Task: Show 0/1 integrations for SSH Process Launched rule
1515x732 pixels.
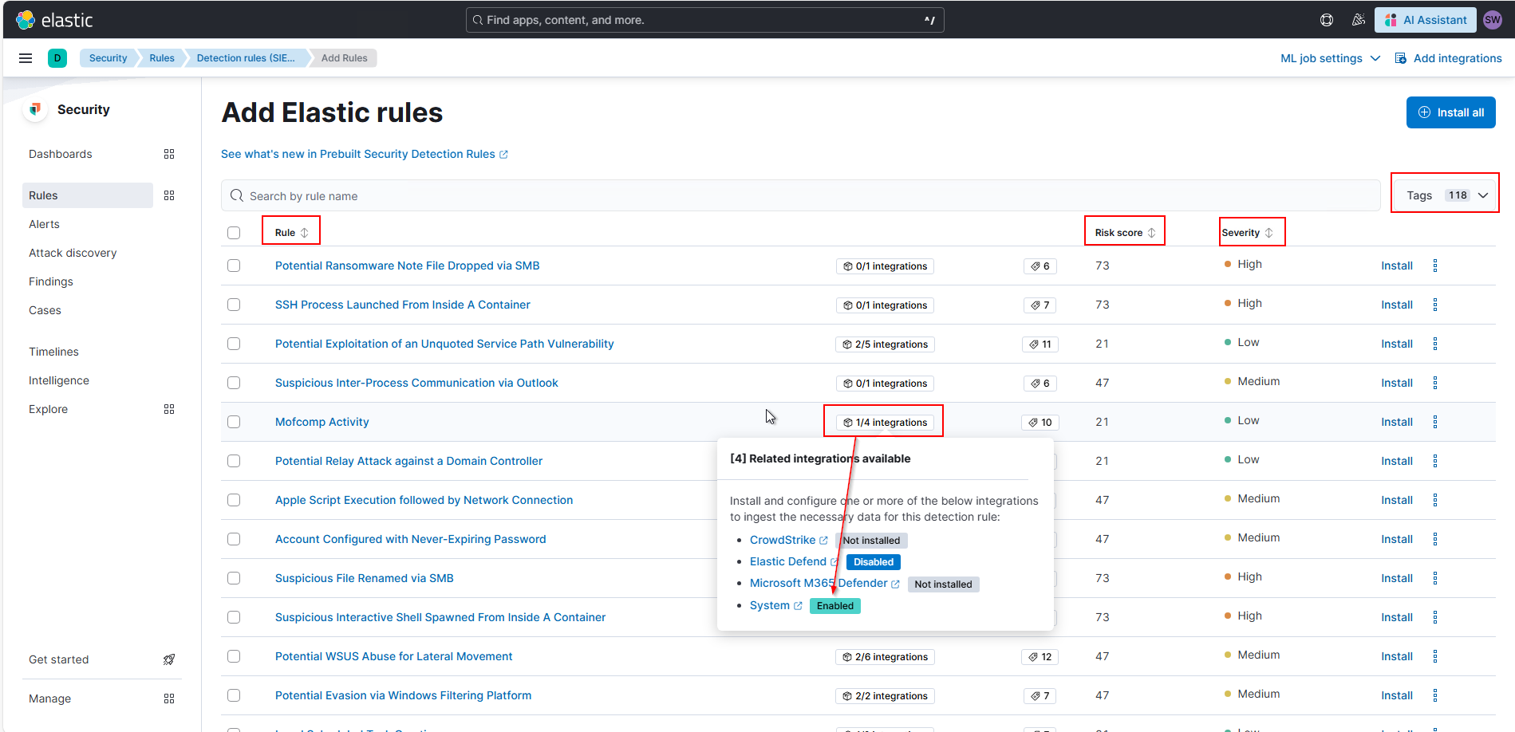Action: click(885, 305)
